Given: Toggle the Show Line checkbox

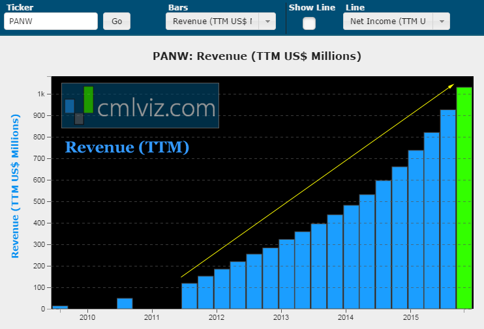Looking at the screenshot, I should 309,23.
